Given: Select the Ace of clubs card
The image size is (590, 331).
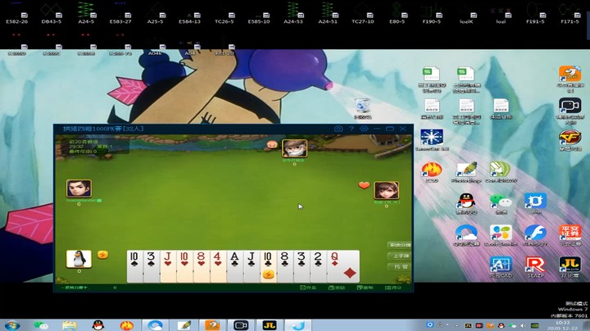Looking at the screenshot, I should [x=235, y=266].
